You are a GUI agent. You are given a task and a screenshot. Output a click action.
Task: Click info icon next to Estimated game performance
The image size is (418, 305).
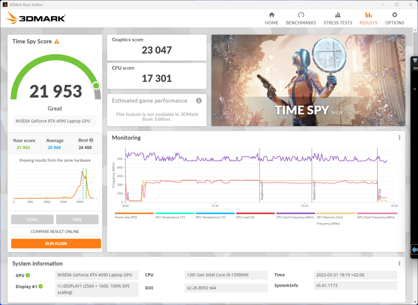[x=199, y=101]
